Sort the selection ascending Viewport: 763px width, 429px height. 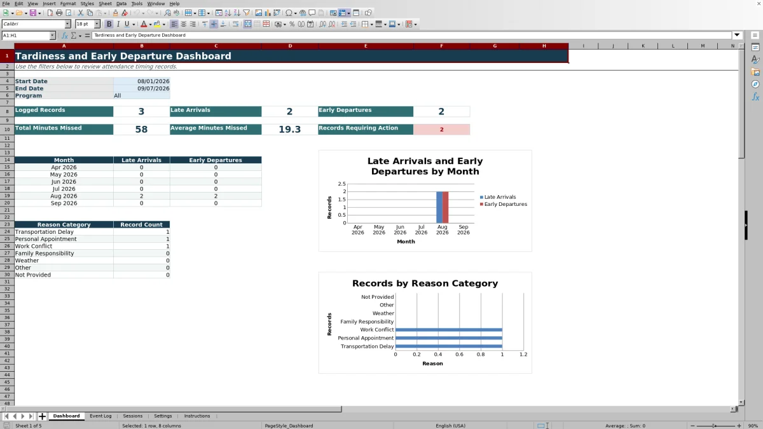(228, 13)
